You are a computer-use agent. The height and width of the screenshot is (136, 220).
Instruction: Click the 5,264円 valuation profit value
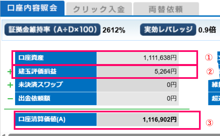(x=166, y=71)
